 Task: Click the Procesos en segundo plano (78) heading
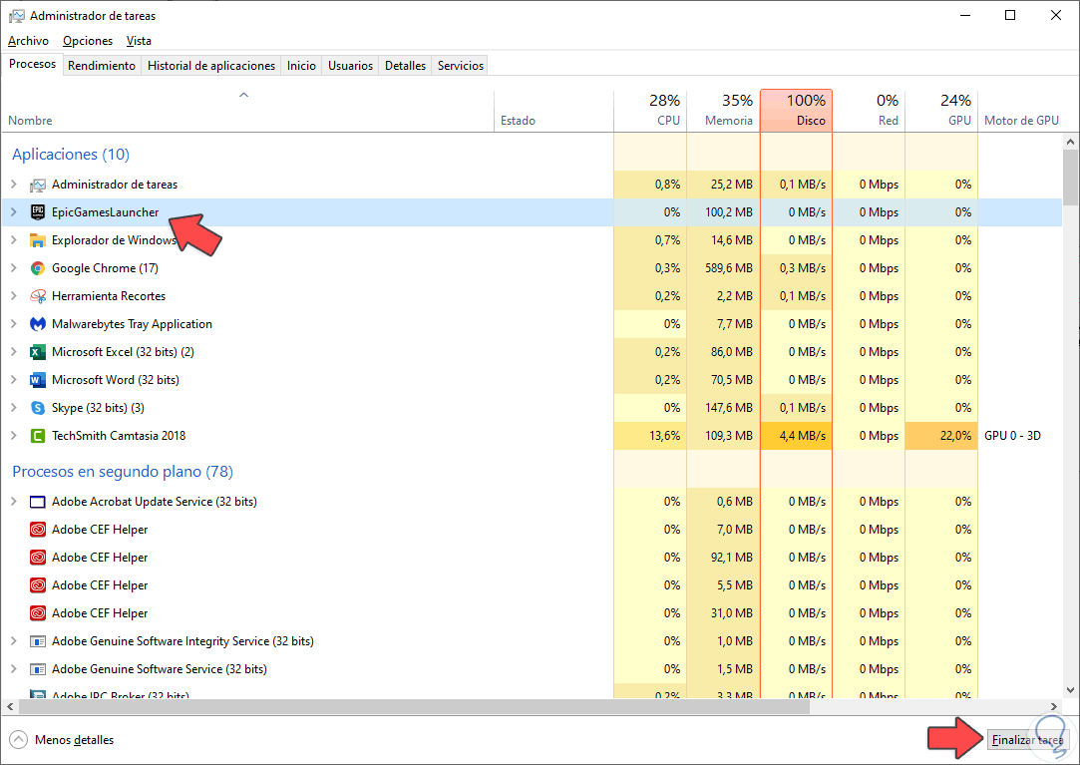click(123, 472)
